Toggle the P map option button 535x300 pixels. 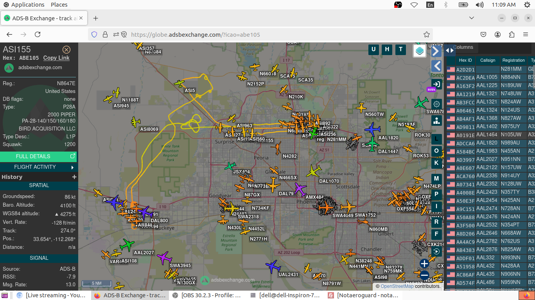coord(436,194)
